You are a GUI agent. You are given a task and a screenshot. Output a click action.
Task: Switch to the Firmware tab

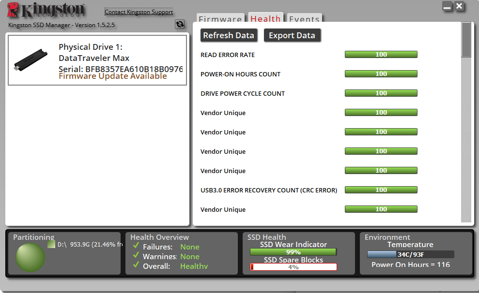point(220,19)
